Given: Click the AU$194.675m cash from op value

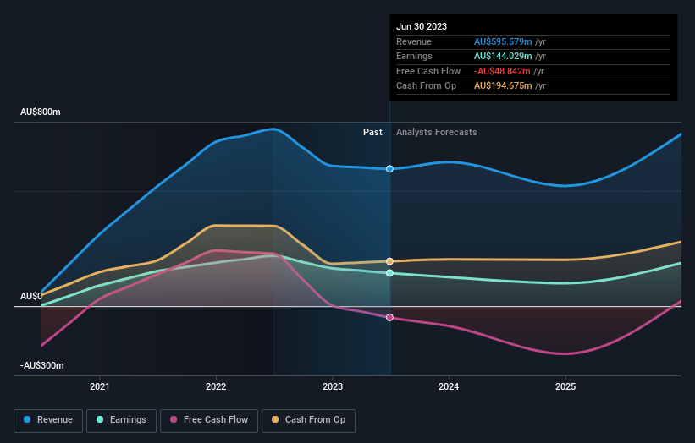Looking at the screenshot, I should [x=503, y=86].
